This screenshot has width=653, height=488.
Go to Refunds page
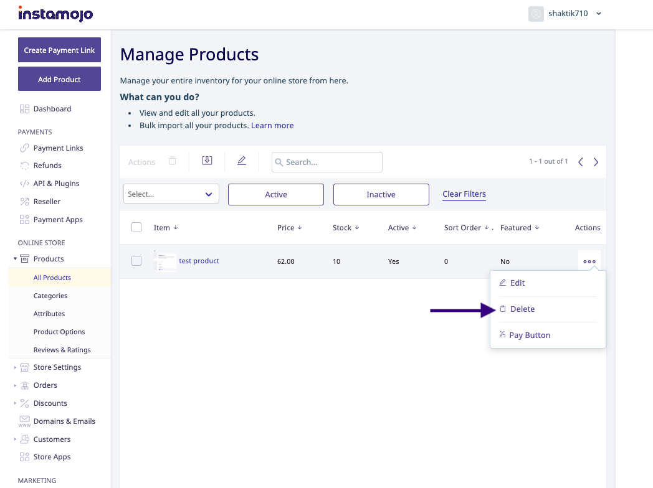click(x=47, y=165)
